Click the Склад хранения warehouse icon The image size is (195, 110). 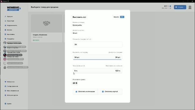5,86
